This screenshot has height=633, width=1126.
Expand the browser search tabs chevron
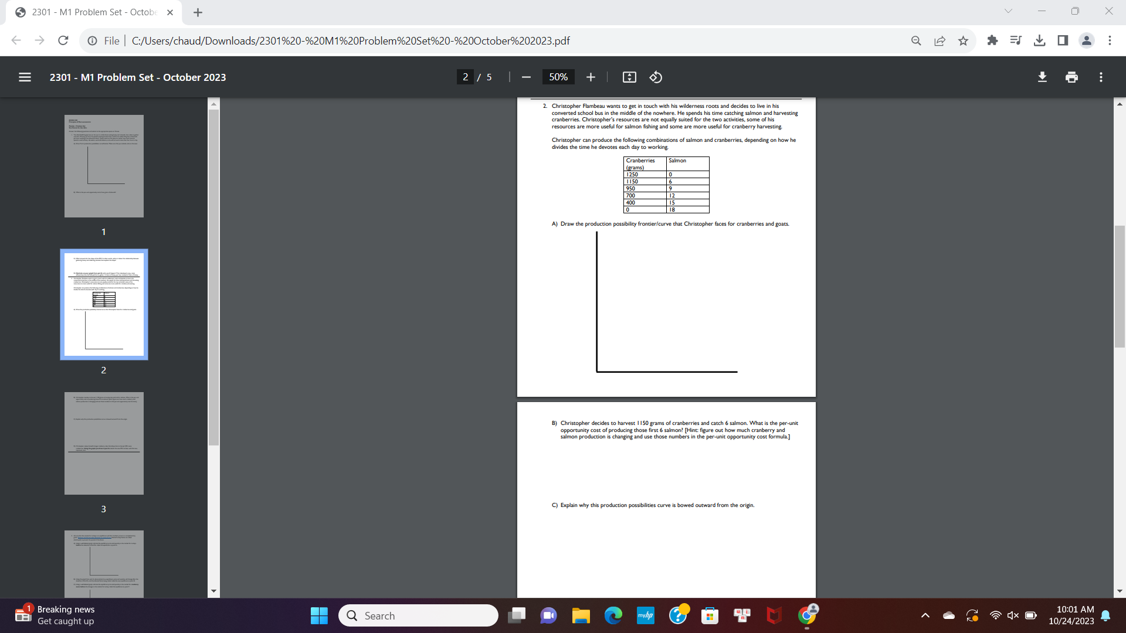(1008, 11)
